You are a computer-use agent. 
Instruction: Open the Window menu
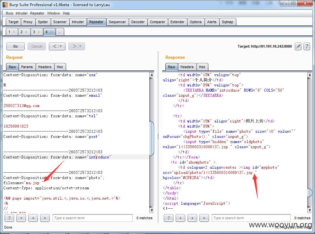(53, 13)
